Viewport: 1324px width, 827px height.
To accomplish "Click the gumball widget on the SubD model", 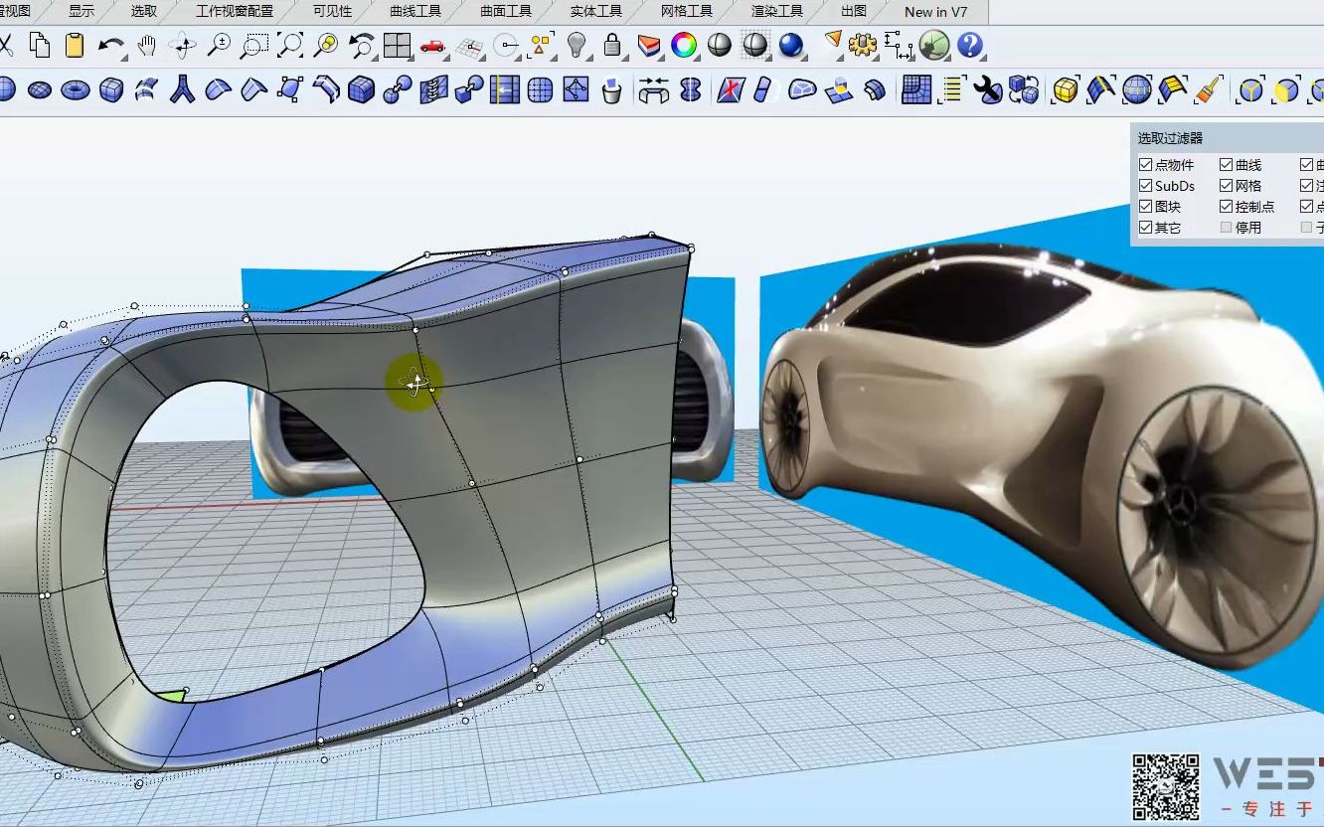I will pyautogui.click(x=414, y=382).
